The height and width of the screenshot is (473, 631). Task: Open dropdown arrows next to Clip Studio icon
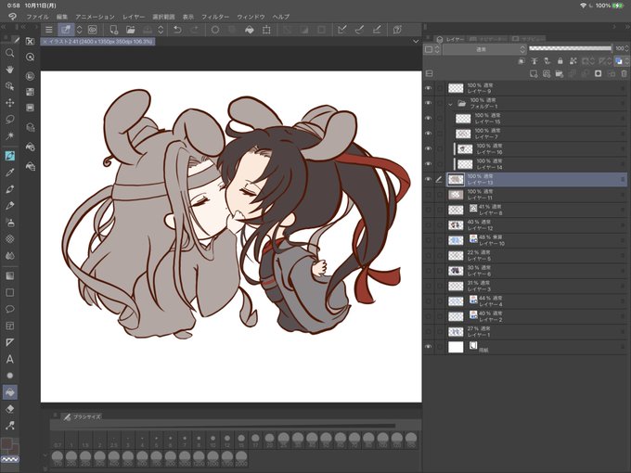pos(79,30)
